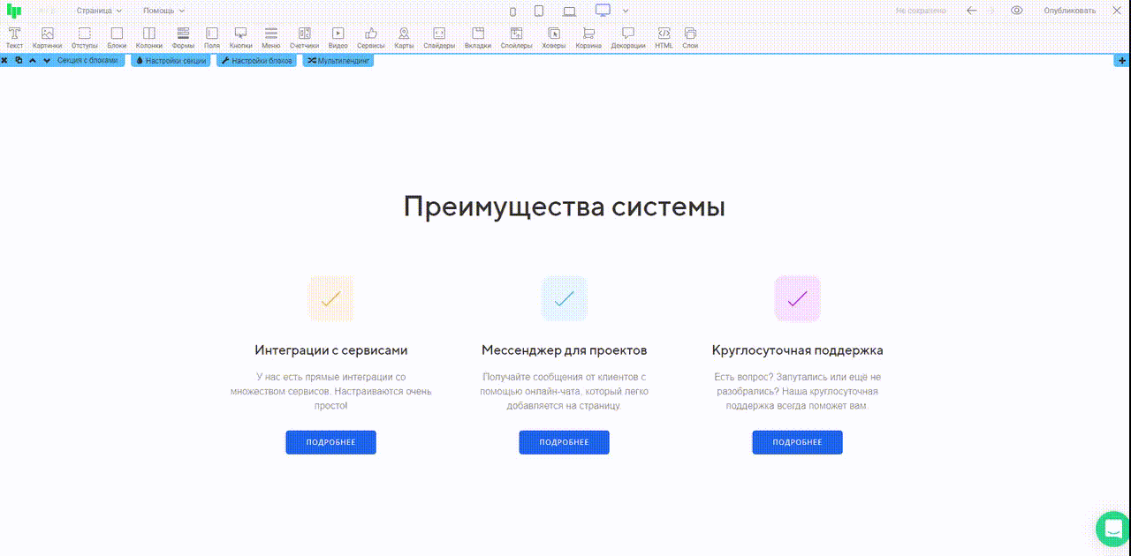Open the Настройки секции tab
The height and width of the screenshot is (556, 1131).
click(x=171, y=61)
